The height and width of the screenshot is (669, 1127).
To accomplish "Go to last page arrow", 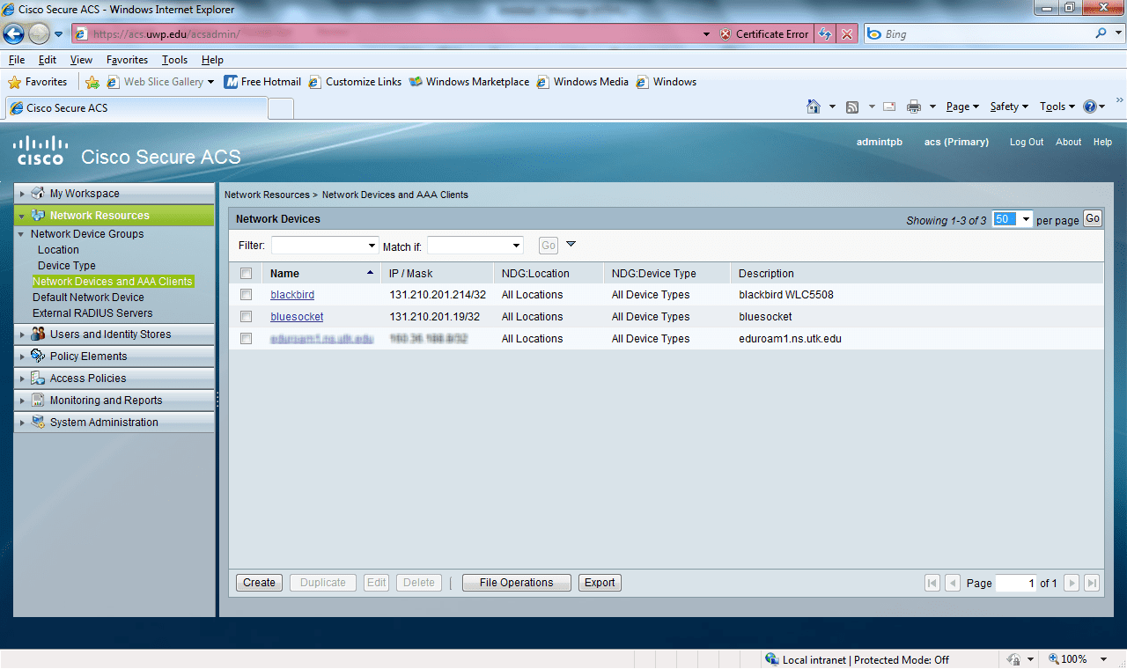I will tap(1092, 583).
